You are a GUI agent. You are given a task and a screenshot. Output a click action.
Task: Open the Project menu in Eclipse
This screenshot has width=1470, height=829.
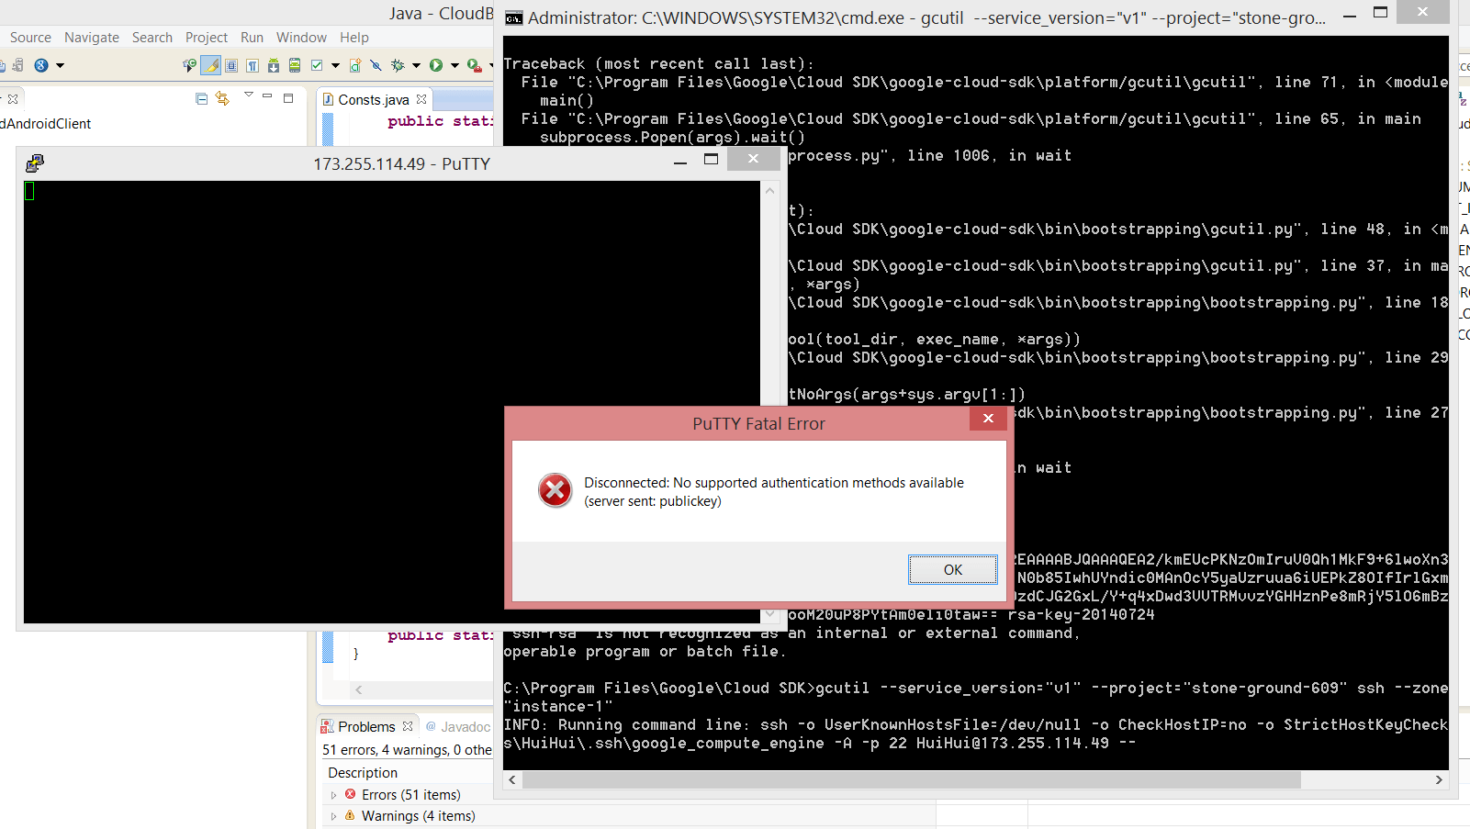tap(207, 38)
